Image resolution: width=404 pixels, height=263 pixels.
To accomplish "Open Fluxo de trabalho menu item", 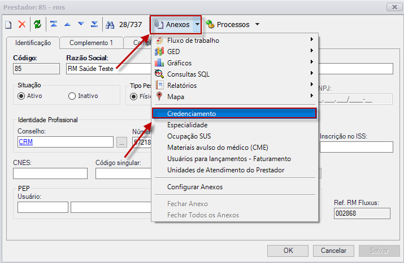I will (234, 41).
